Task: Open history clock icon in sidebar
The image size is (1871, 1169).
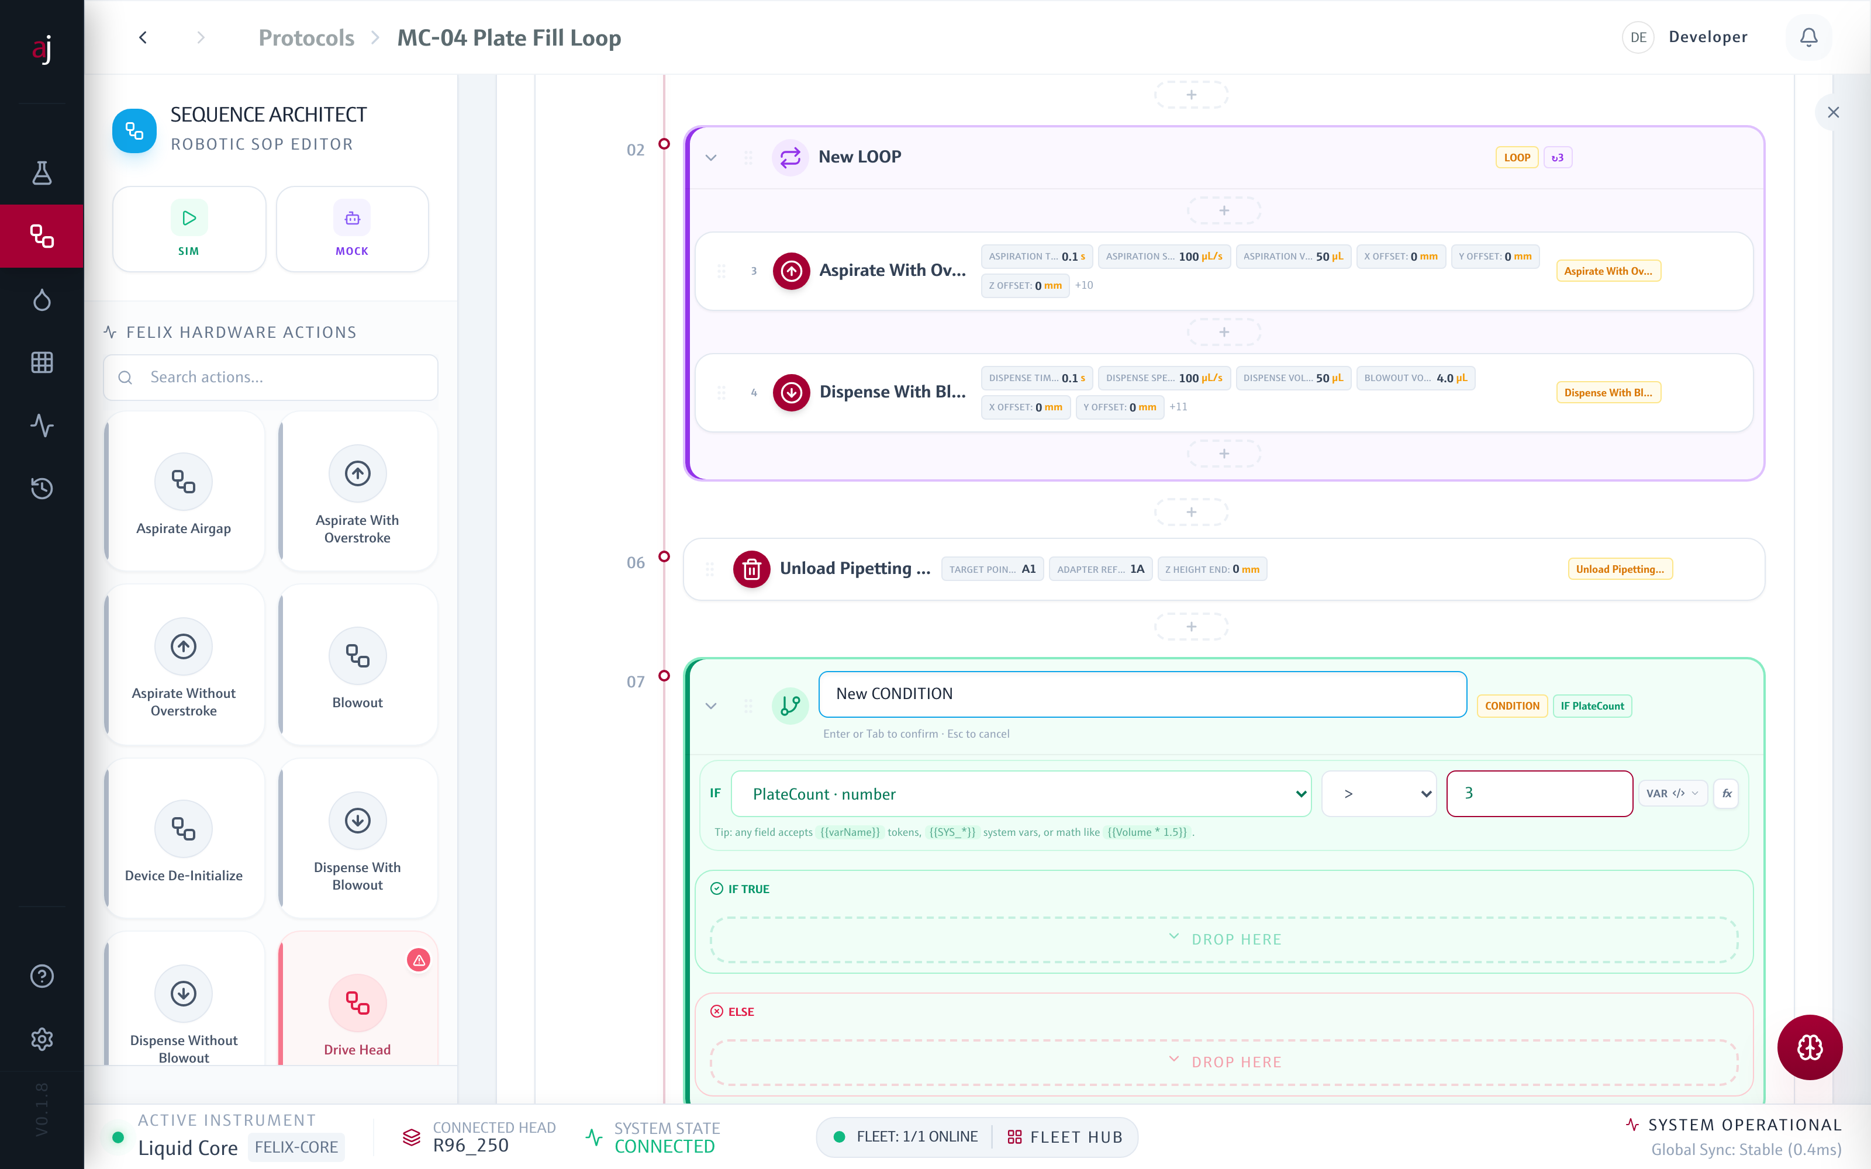Action: [x=42, y=488]
